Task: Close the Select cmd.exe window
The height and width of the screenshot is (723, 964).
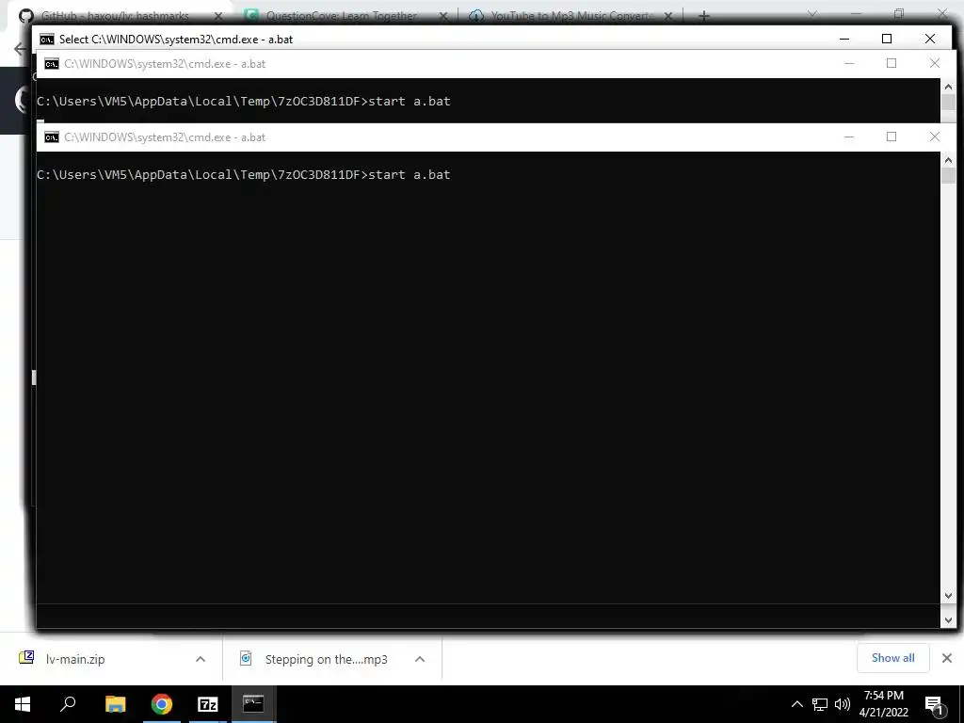Action: click(930, 39)
